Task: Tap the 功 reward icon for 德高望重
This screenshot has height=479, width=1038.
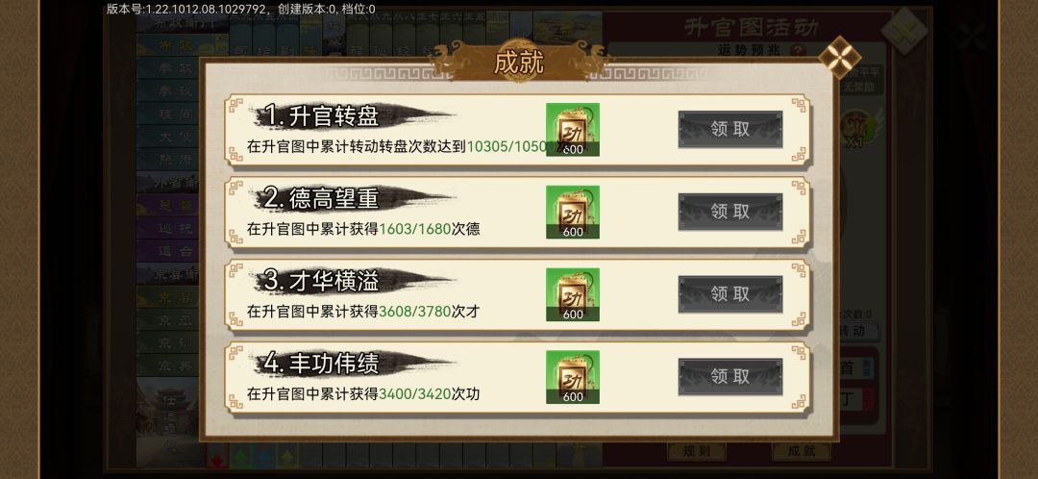Action: [573, 212]
